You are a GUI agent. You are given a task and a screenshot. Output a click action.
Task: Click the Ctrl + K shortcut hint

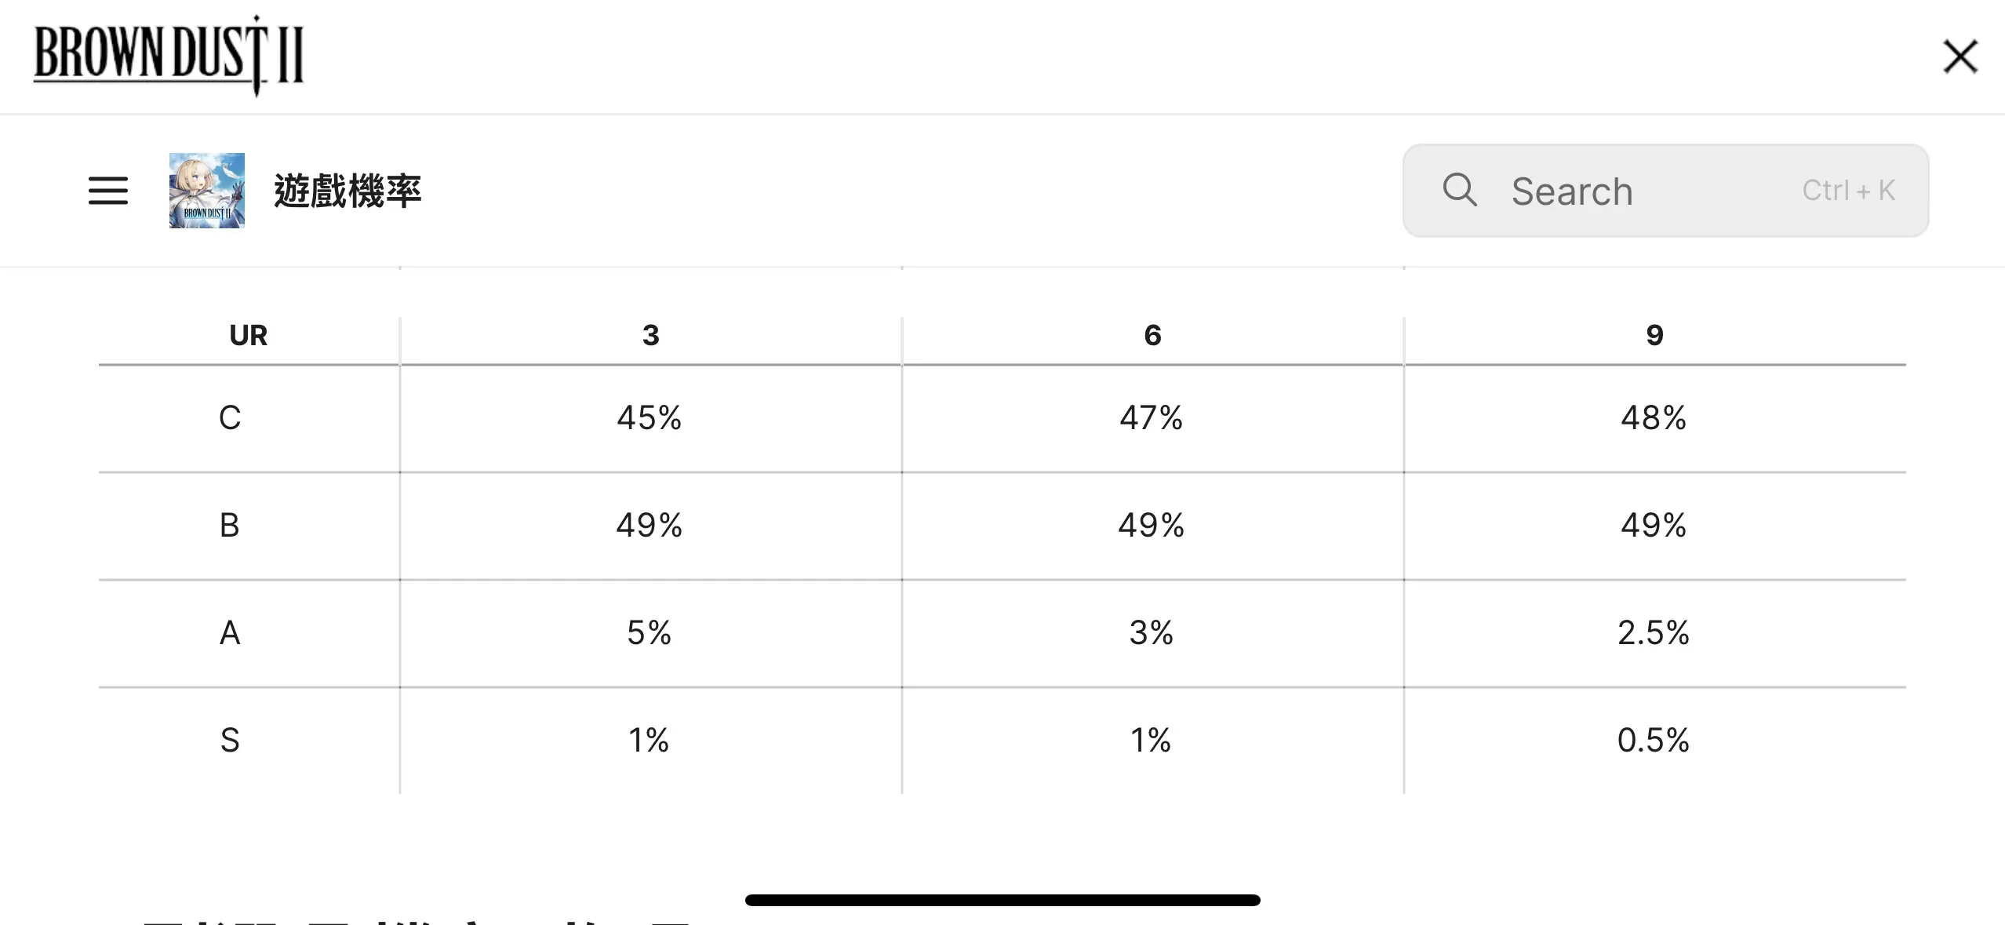(1848, 191)
